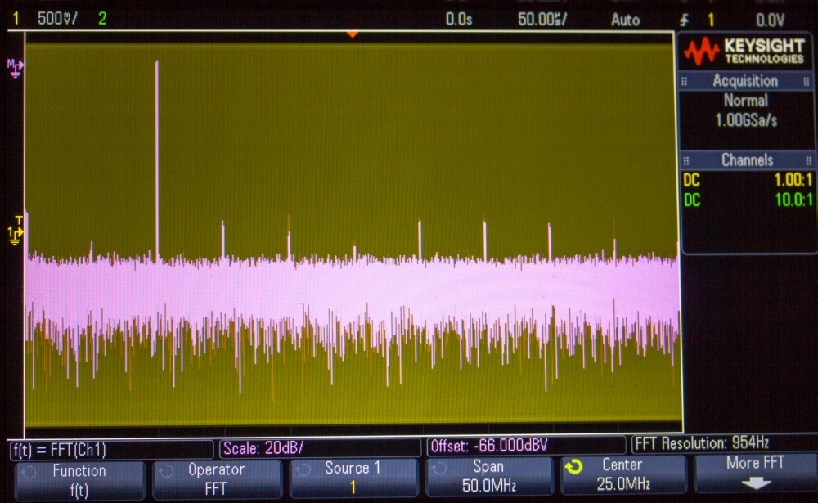Click the rising edge trigger icon

tap(685, 20)
